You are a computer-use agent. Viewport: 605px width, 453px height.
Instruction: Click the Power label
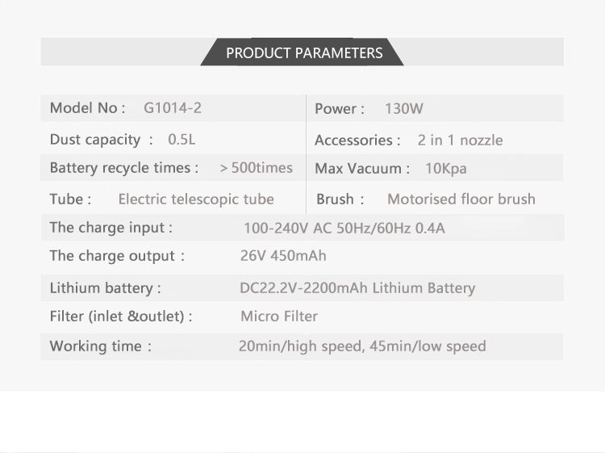pyautogui.click(x=340, y=109)
